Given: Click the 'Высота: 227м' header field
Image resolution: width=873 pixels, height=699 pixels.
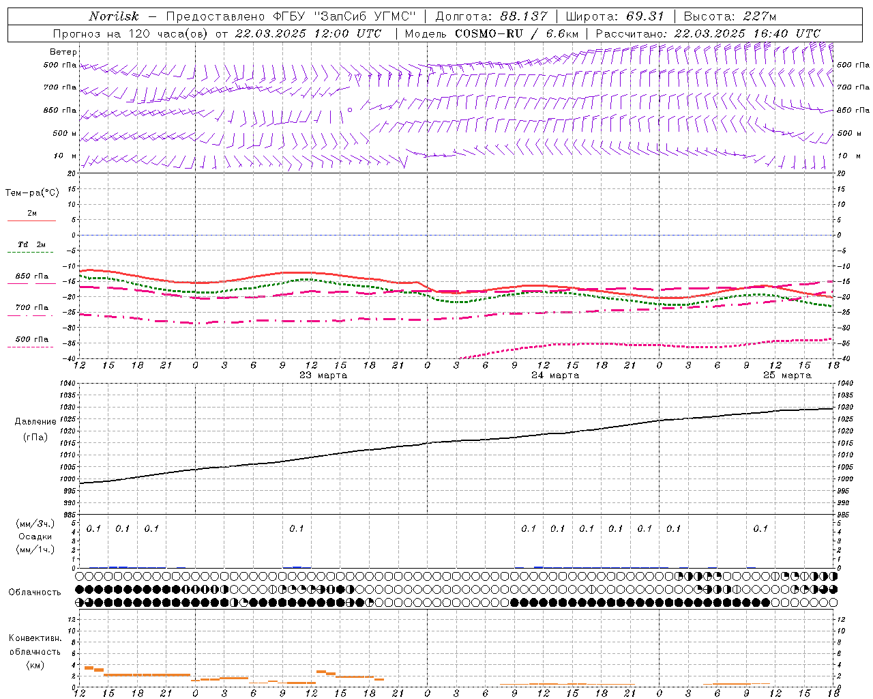Looking at the screenshot, I should click(x=730, y=16).
